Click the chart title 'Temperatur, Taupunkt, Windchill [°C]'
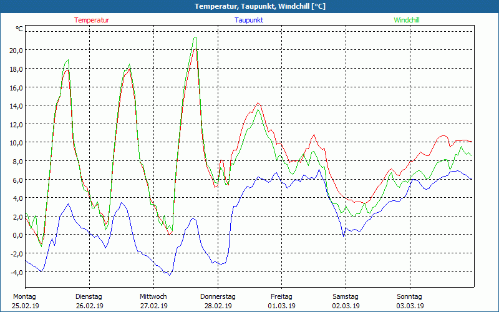This screenshot has width=499, height=312. pyautogui.click(x=260, y=6)
